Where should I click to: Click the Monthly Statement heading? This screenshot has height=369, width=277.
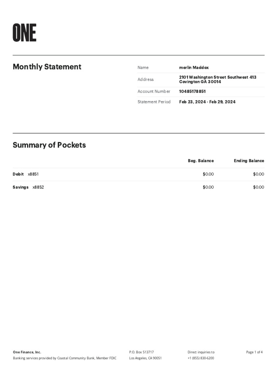coord(47,67)
